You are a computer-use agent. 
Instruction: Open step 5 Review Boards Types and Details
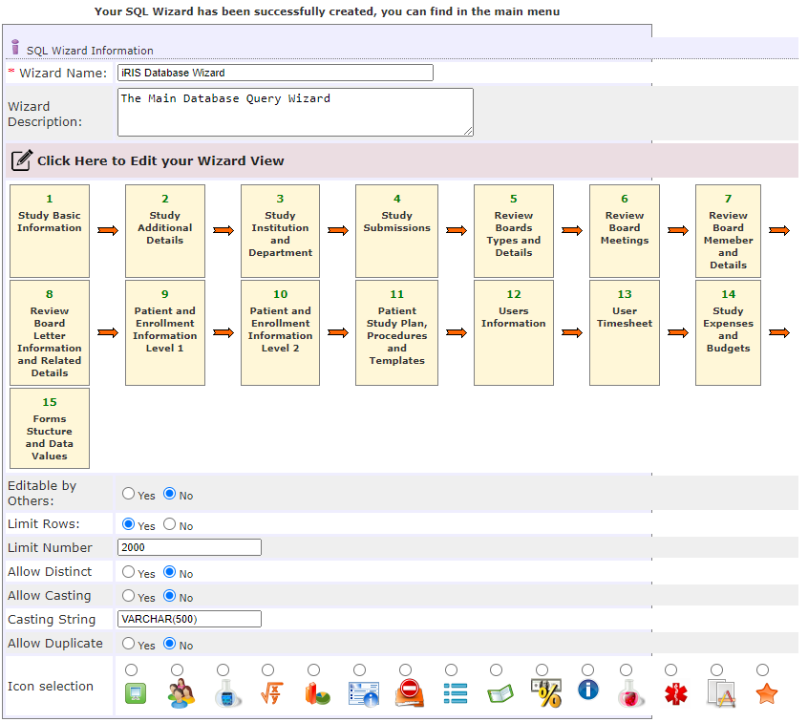point(514,231)
